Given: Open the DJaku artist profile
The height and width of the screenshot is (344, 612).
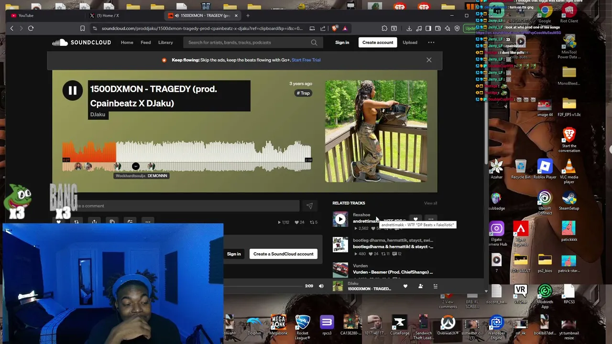Looking at the screenshot, I should click(x=98, y=115).
